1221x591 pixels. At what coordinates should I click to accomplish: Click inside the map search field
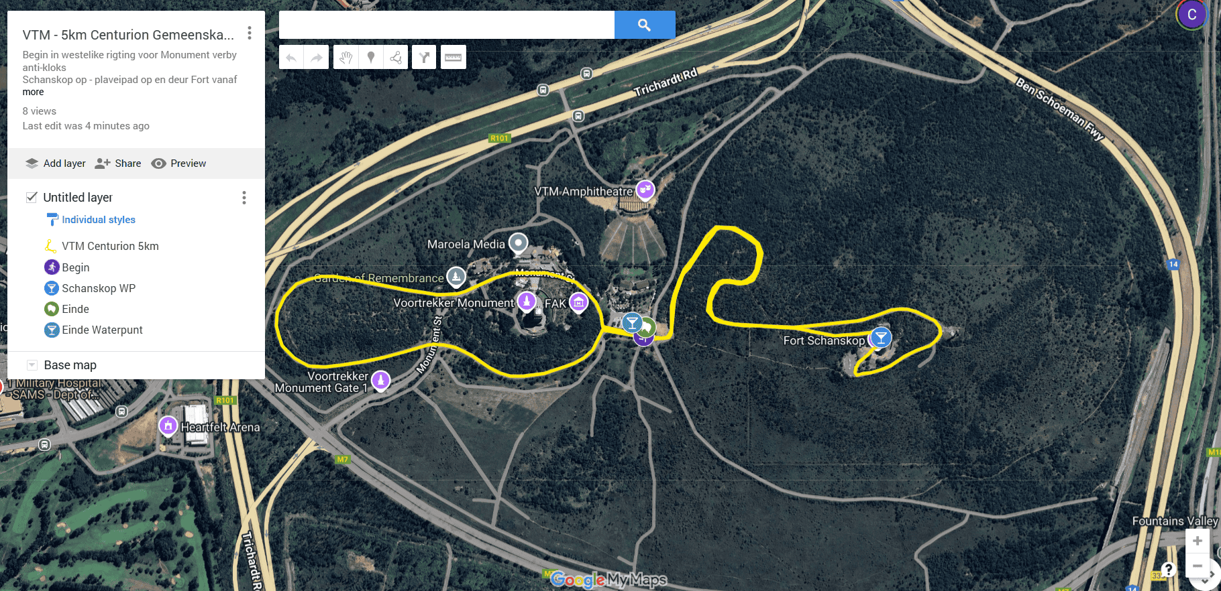447,25
